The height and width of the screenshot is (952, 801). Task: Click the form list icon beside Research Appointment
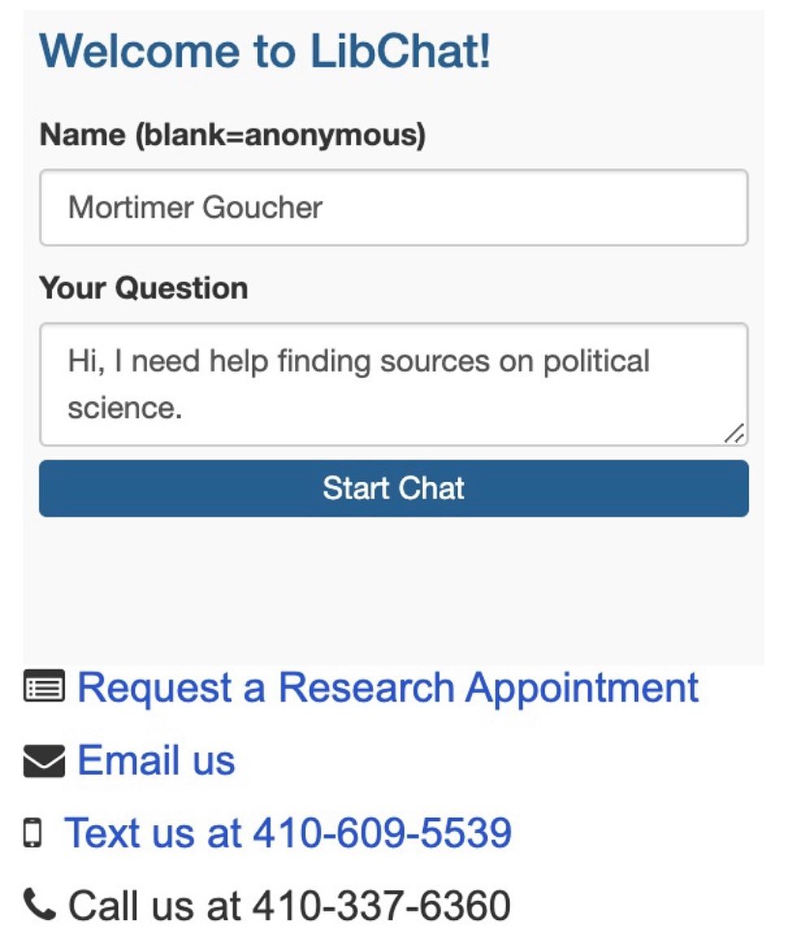tap(44, 687)
